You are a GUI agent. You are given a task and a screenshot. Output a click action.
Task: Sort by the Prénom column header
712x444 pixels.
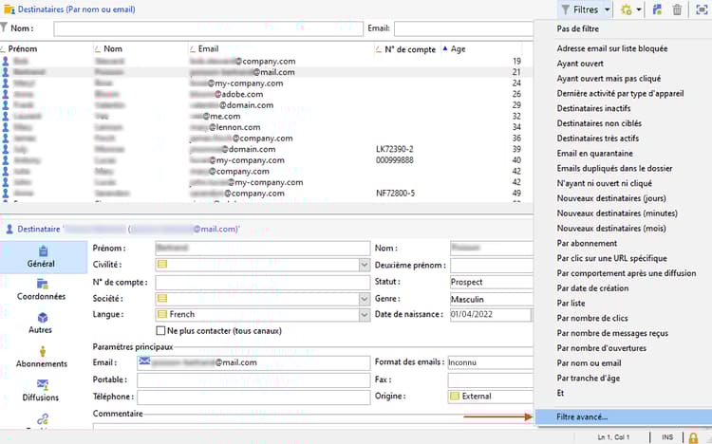point(23,48)
